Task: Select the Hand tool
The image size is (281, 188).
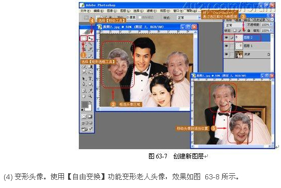Action: point(84,96)
